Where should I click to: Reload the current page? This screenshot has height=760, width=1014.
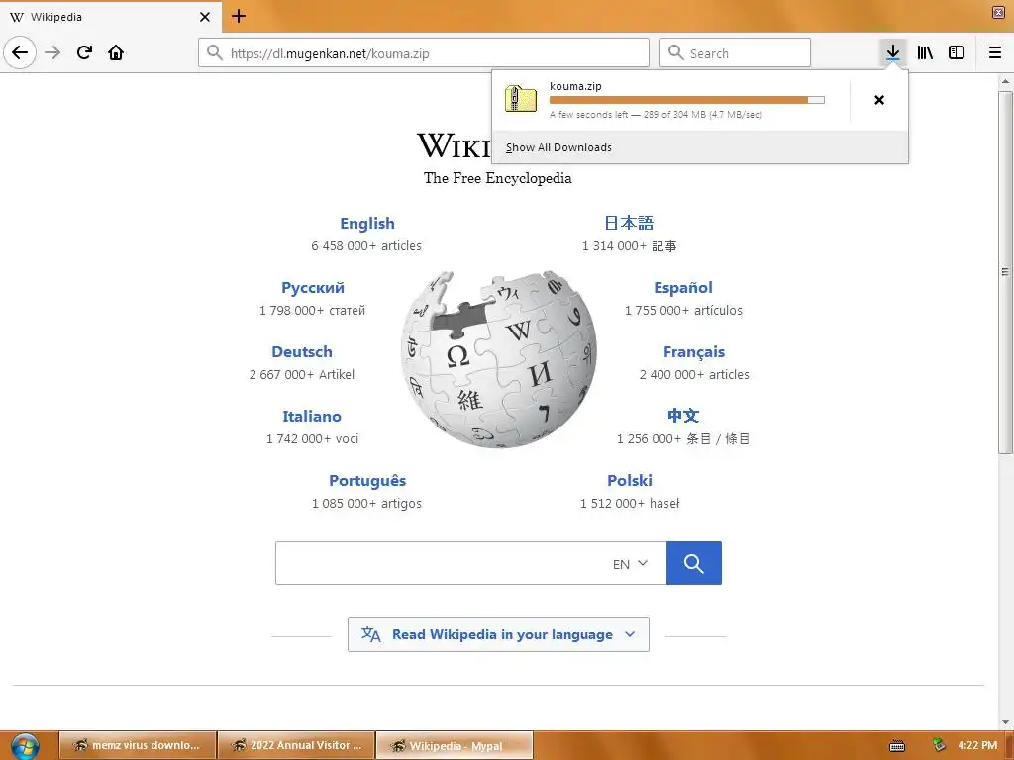pos(84,52)
